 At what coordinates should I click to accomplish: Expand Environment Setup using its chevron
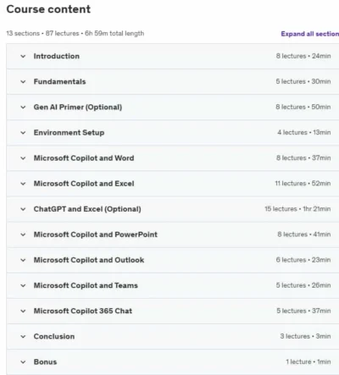click(x=23, y=133)
